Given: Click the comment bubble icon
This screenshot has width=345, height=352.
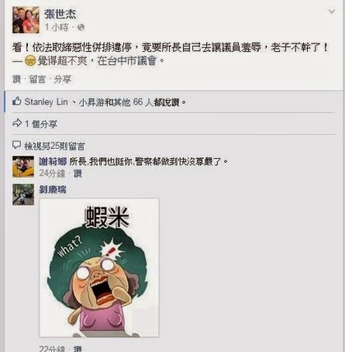Looking at the screenshot, I should pyautogui.click(x=16, y=146).
